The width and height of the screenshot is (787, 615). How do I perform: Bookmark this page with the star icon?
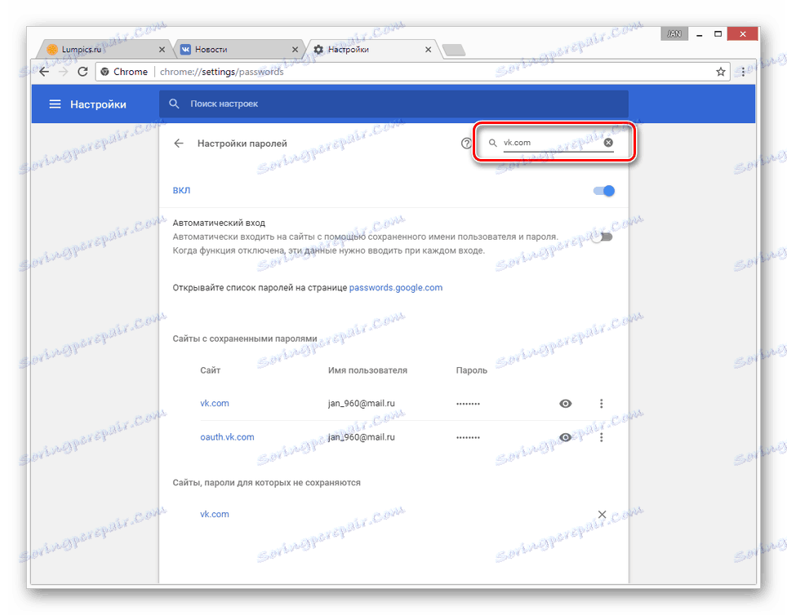(721, 72)
